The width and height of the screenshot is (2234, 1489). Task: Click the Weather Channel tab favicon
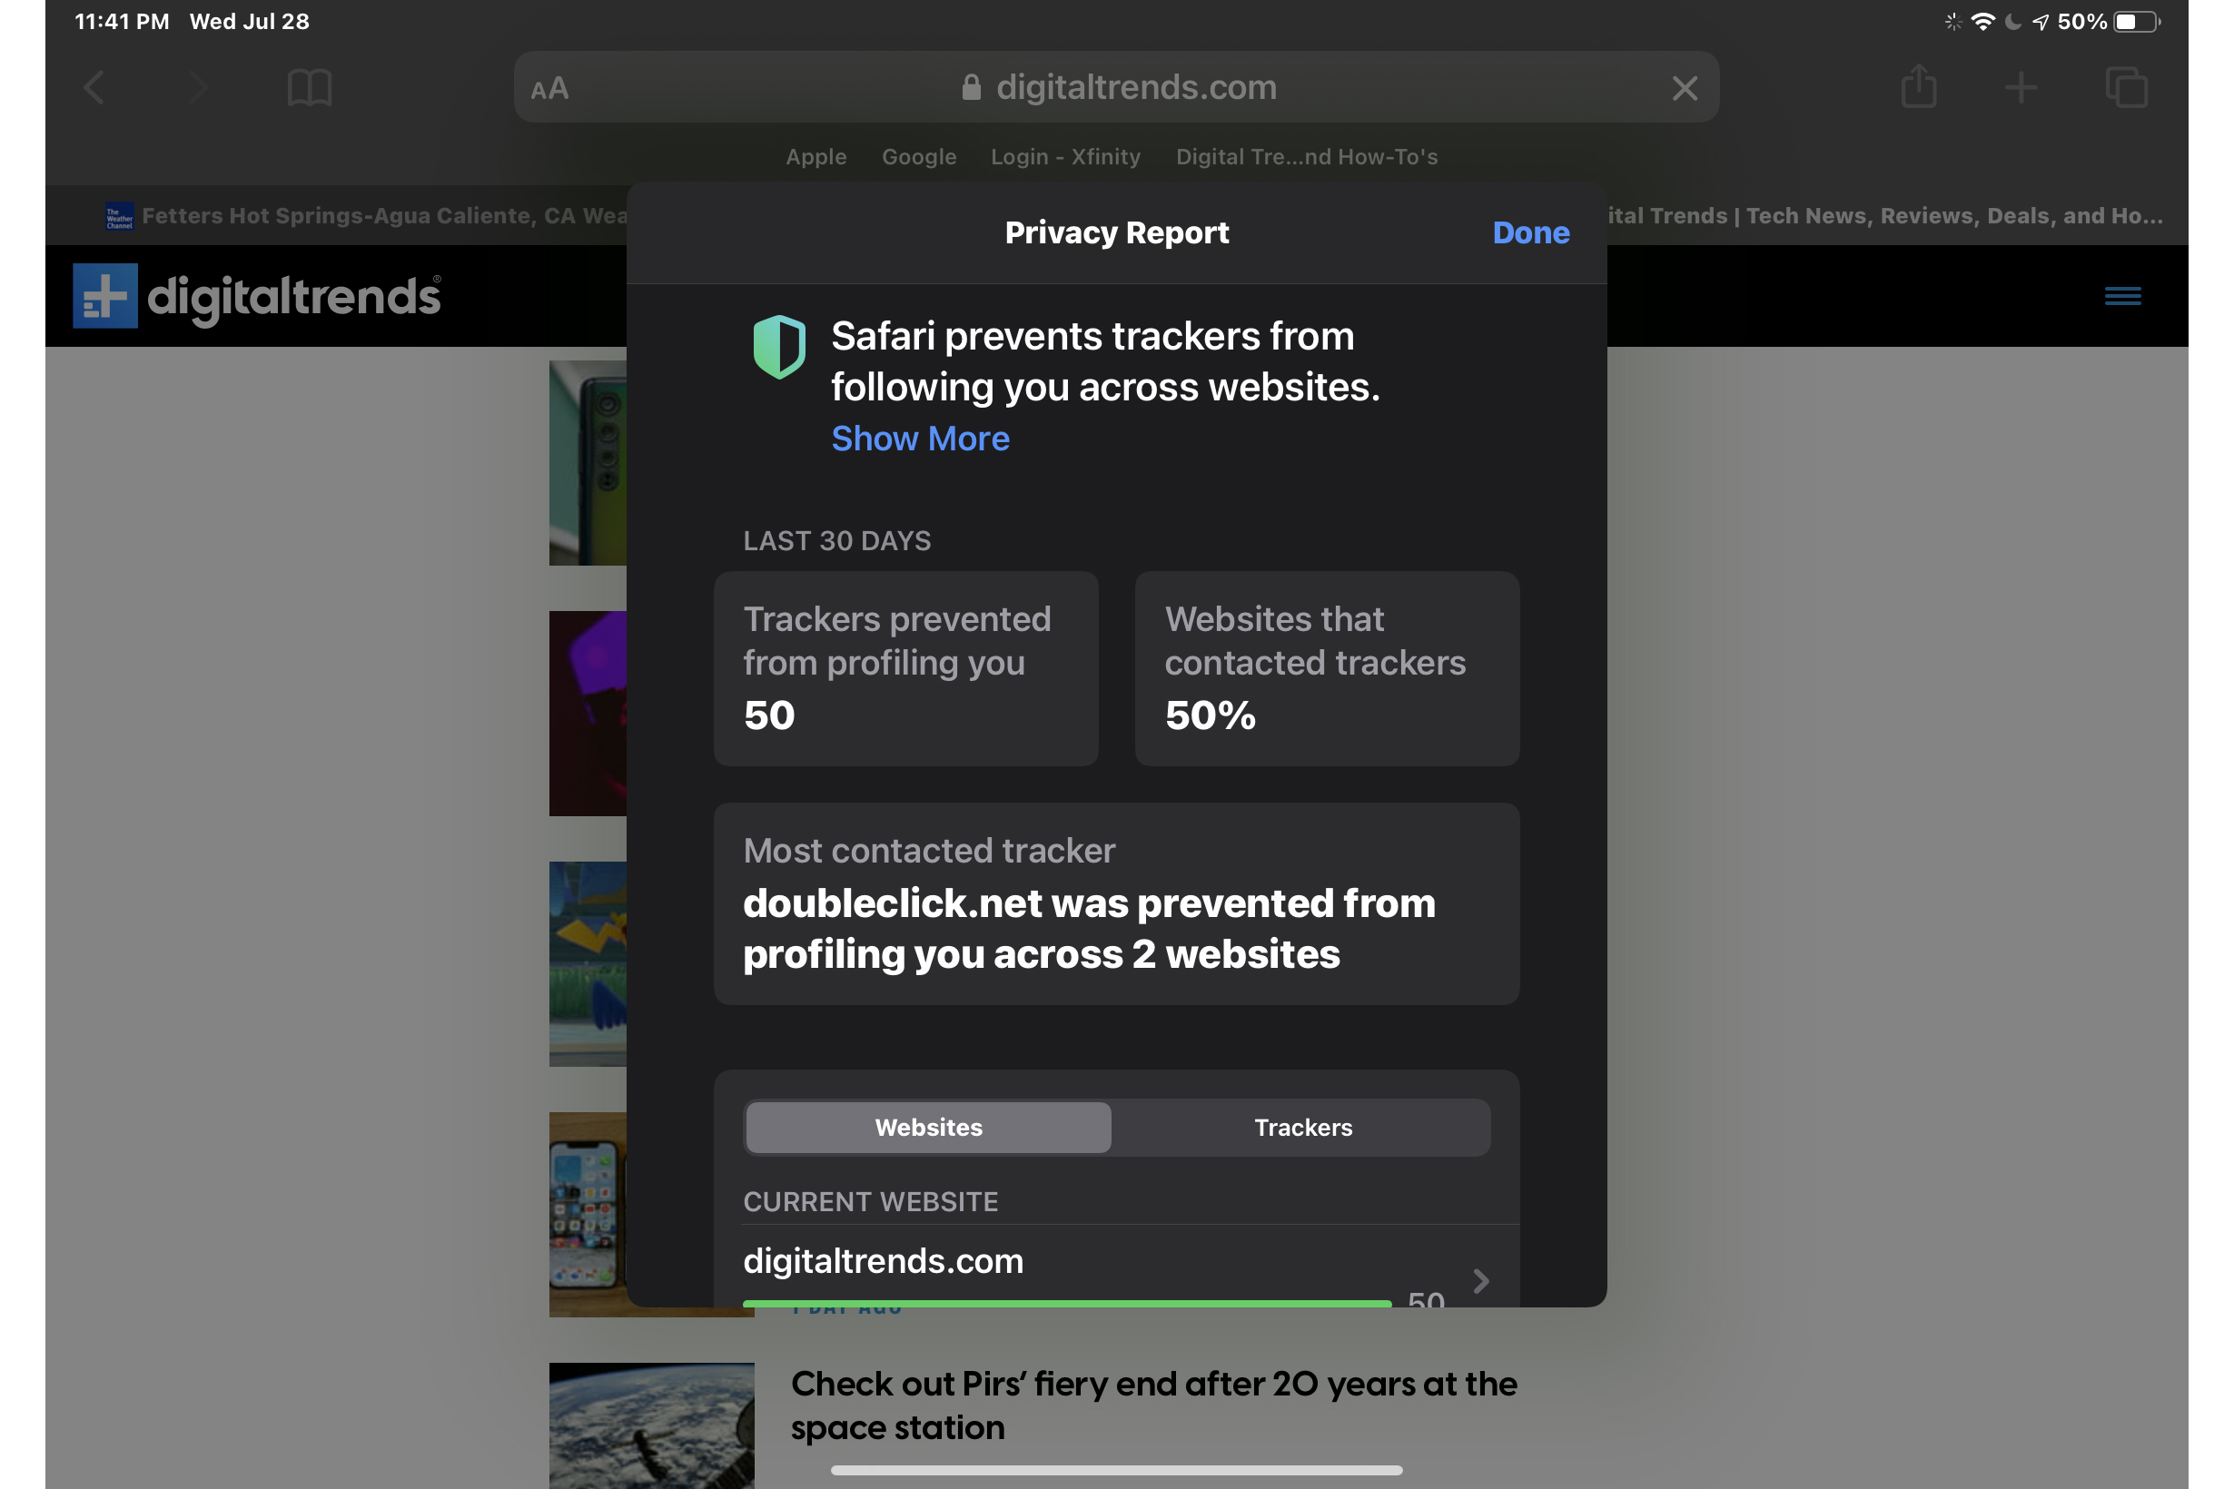pyautogui.click(x=119, y=216)
